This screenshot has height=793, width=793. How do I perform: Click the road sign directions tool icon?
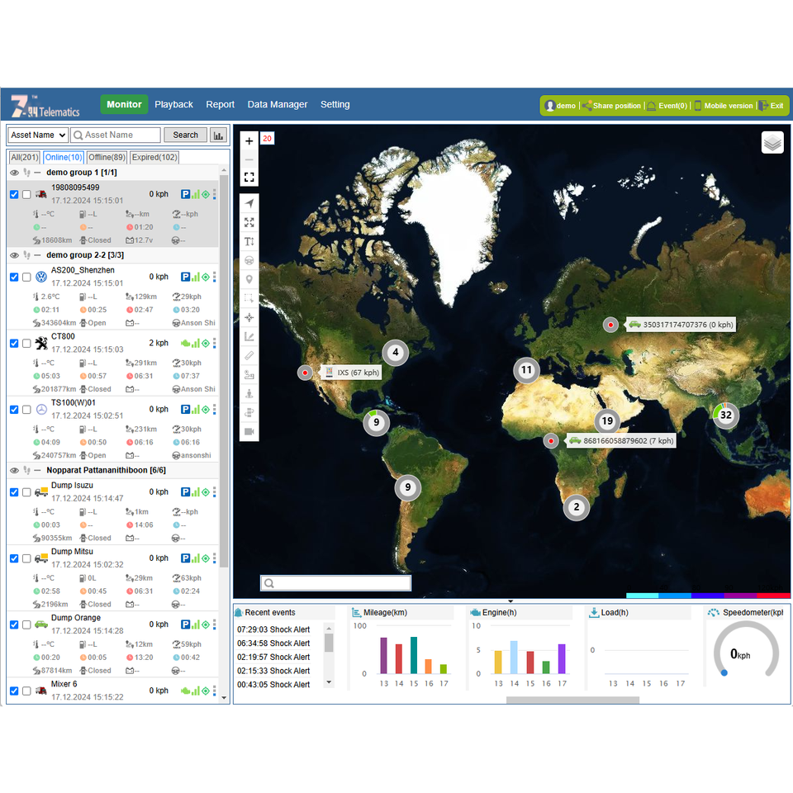[x=249, y=413]
